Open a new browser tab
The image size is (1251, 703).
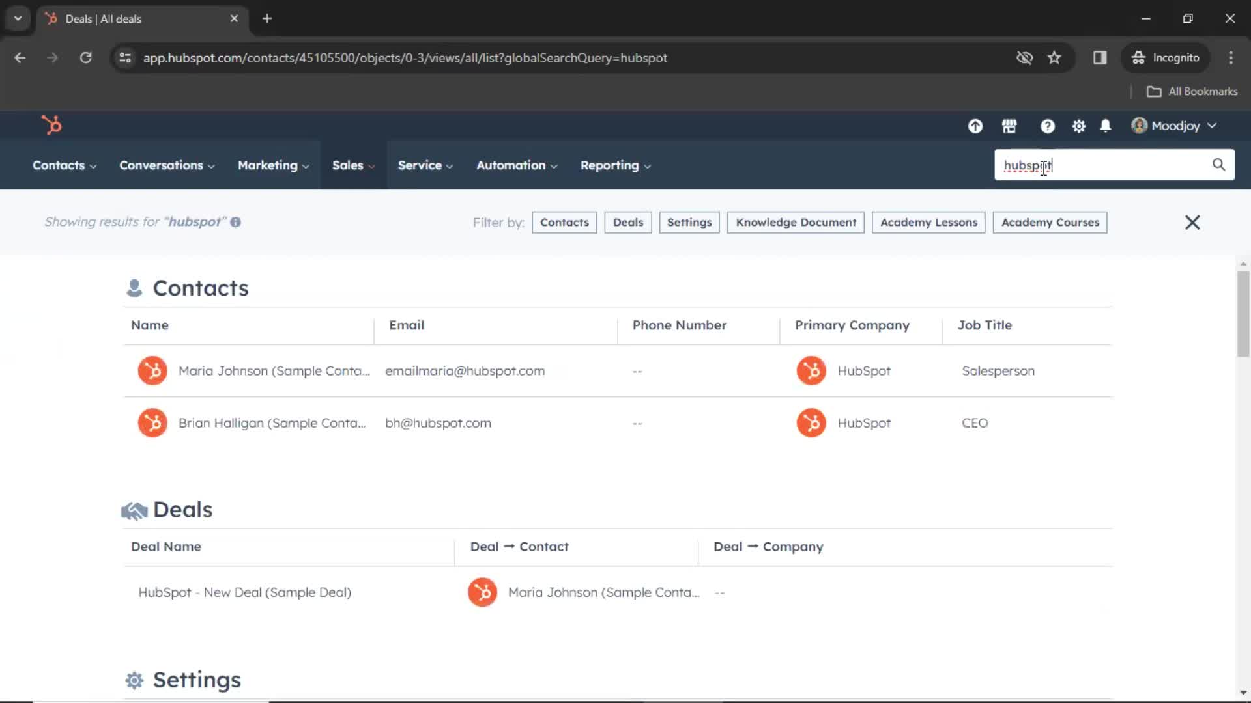(267, 18)
